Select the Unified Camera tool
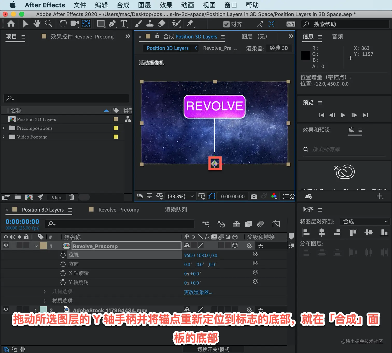Image resolution: width=392 pixels, height=353 pixels. (75, 24)
